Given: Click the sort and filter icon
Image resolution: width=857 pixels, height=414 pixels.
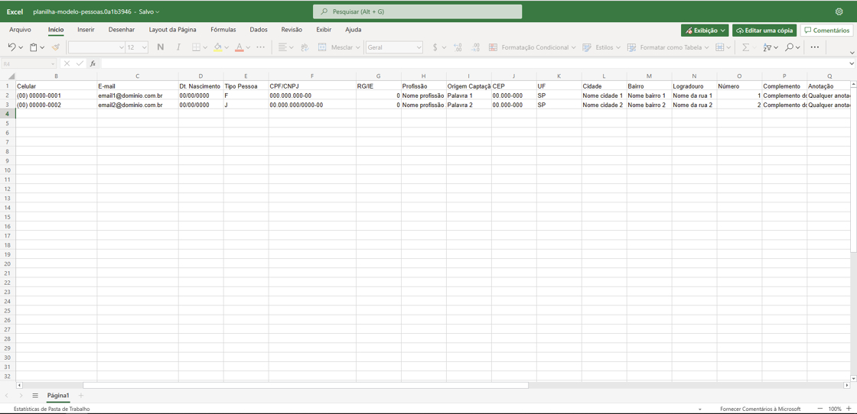Looking at the screenshot, I should 767,47.
